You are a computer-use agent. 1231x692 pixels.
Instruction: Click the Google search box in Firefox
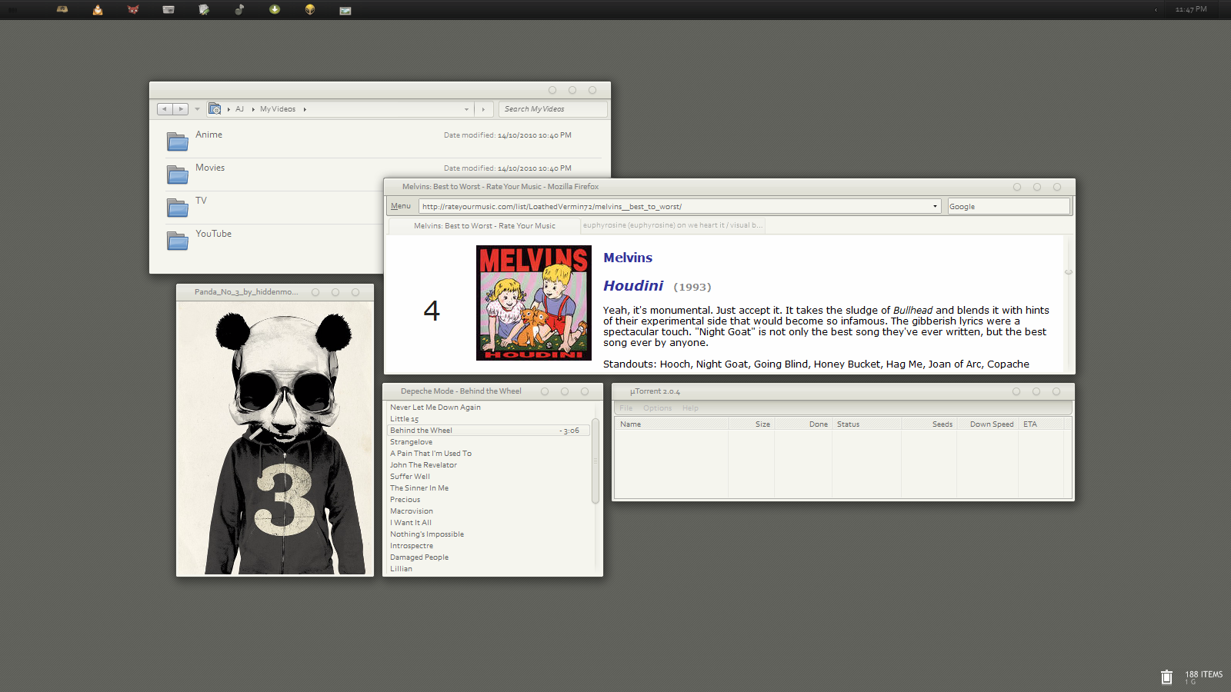pos(1009,206)
